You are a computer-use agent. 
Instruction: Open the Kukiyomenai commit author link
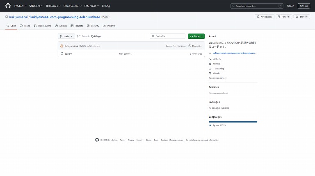coord(71,46)
